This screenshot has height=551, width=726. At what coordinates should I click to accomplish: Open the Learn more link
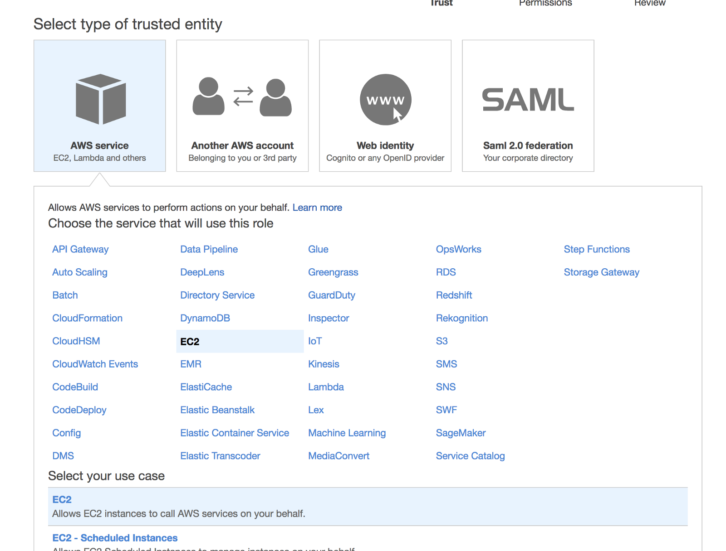[x=317, y=208]
